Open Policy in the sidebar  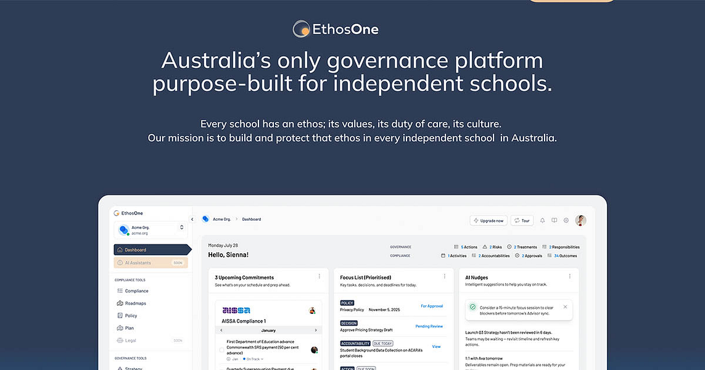(x=127, y=316)
